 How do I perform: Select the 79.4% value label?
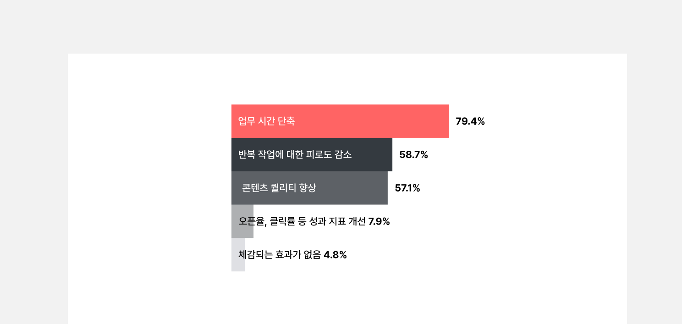(x=470, y=121)
